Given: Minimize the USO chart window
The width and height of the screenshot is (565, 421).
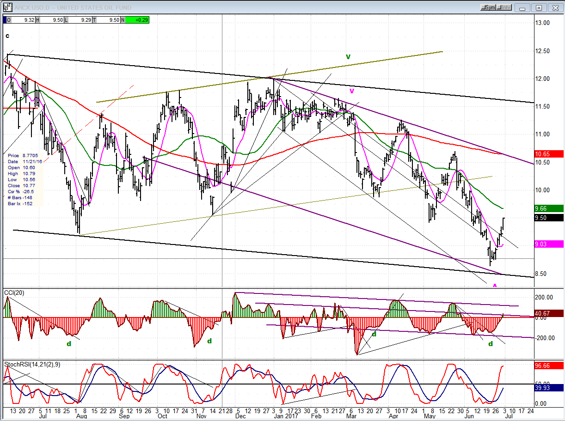Looking at the screenshot, I should pos(523,7).
